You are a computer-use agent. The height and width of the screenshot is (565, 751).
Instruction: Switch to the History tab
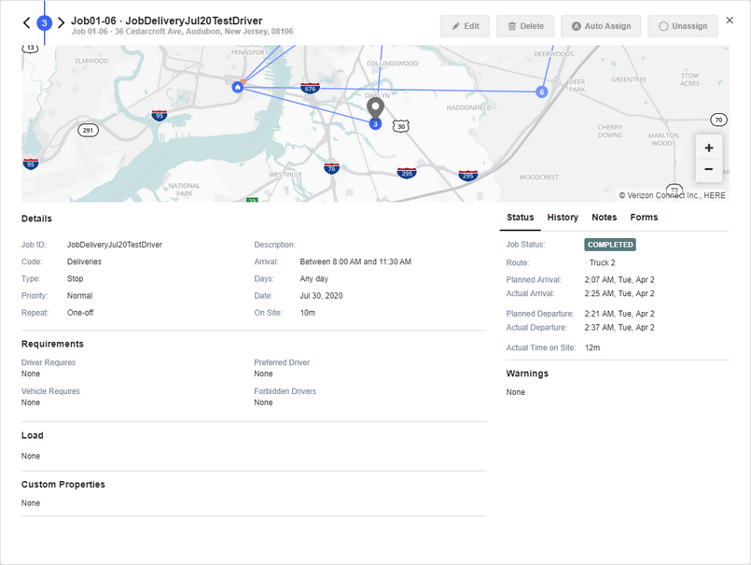pos(563,217)
